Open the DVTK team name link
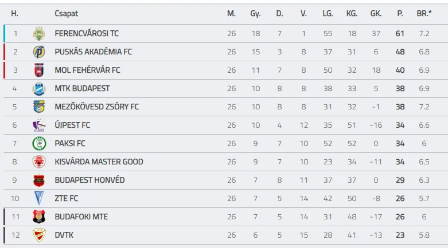This screenshot has height=248, width=448. click(64, 235)
